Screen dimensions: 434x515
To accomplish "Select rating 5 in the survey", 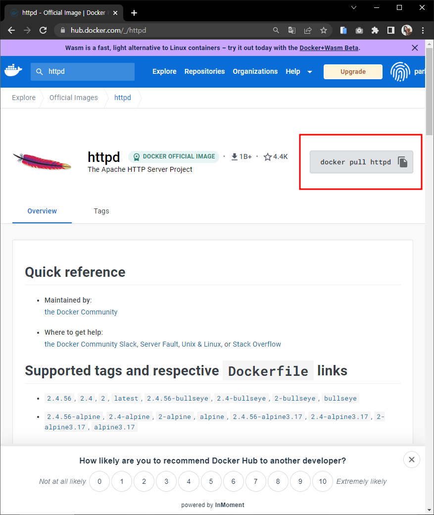I will point(211,481).
